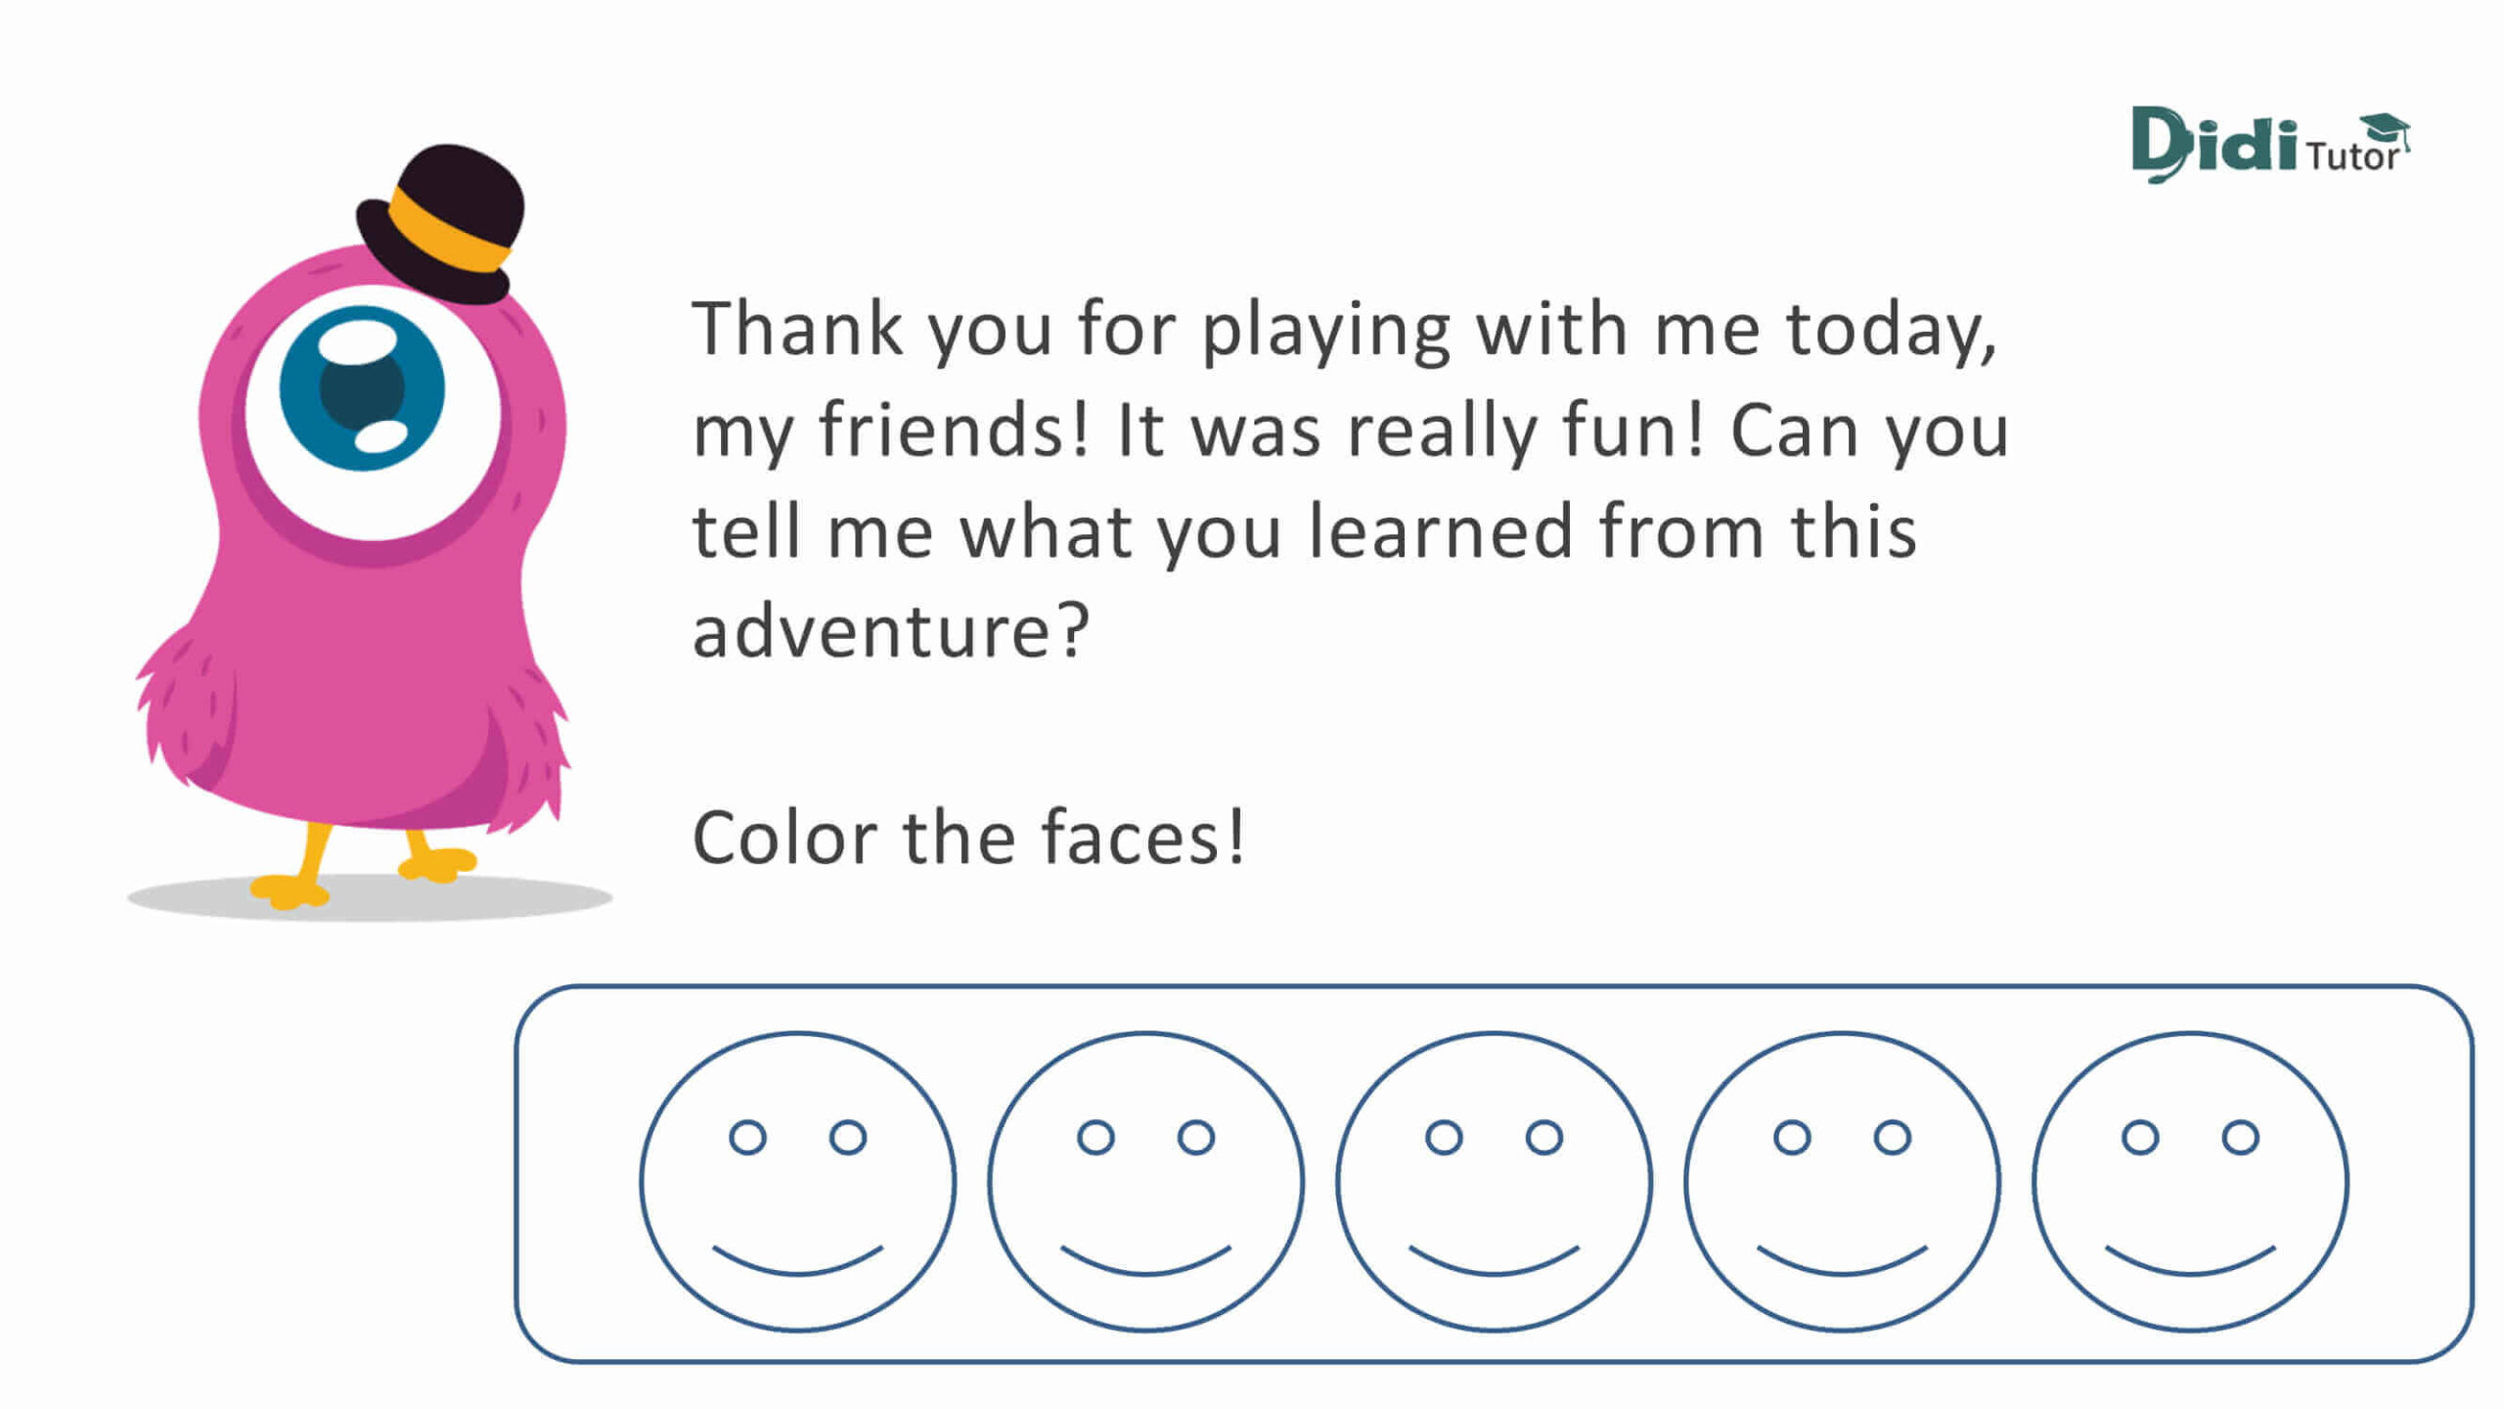Choose the last smiley face on the right

2190,1181
